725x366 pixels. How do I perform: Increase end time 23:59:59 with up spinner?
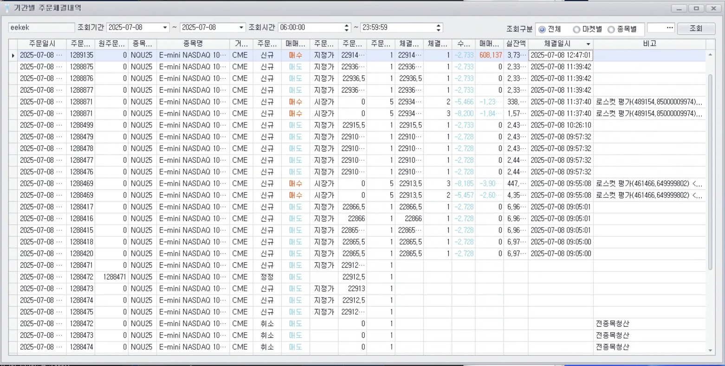[439, 25]
